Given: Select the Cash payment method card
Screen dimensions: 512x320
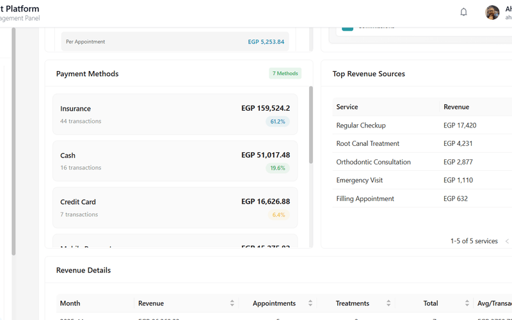Looking at the screenshot, I should click(x=175, y=161).
